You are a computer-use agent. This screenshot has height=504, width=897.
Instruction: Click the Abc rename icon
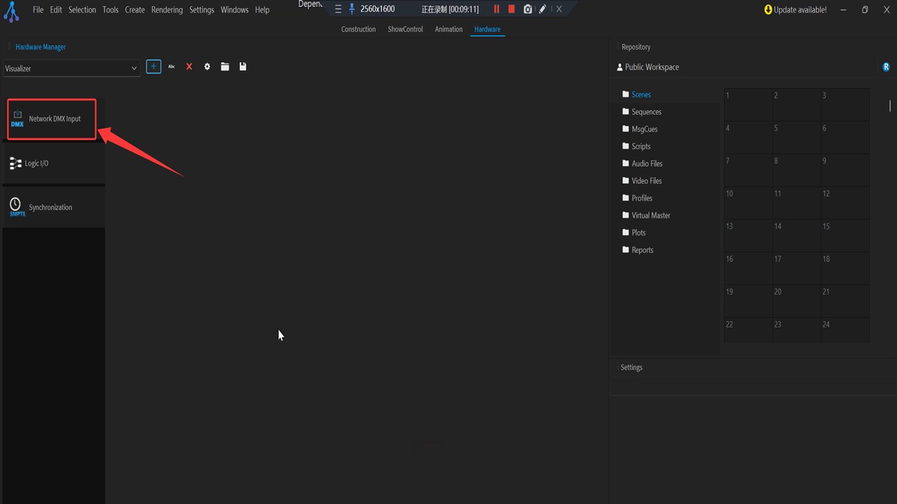171,66
